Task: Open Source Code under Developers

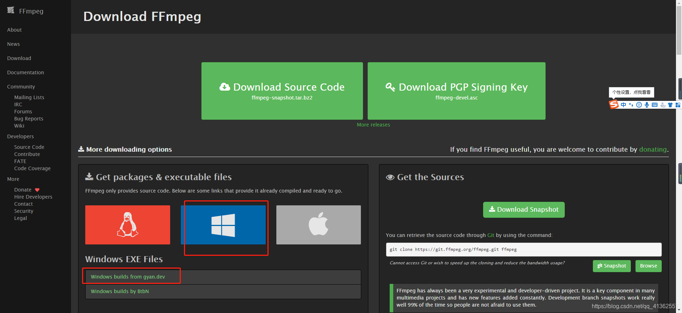Action: click(x=29, y=147)
